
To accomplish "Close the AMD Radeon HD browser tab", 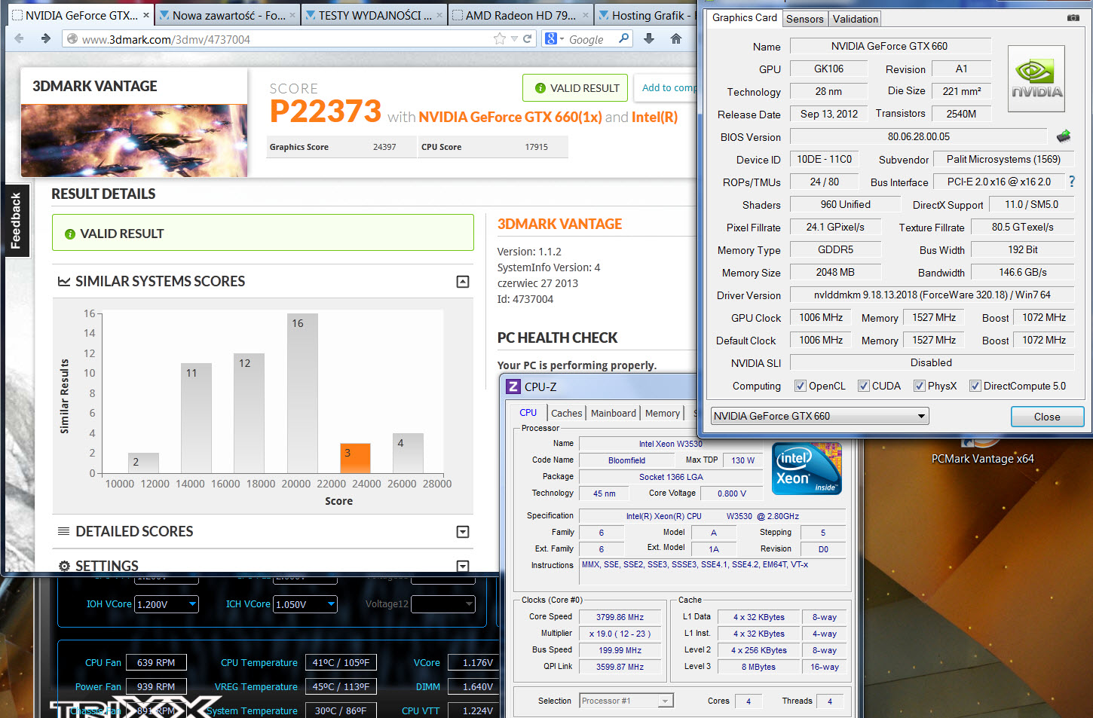I will pos(586,15).
